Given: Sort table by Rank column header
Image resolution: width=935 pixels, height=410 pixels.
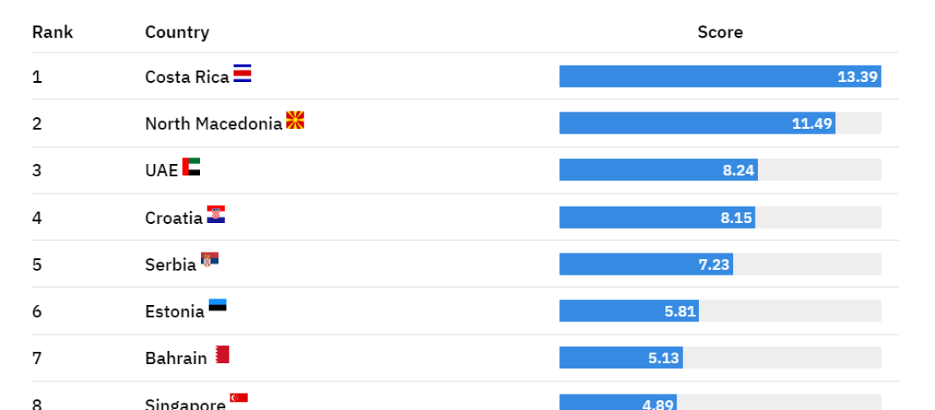Looking at the screenshot, I should (x=52, y=32).
